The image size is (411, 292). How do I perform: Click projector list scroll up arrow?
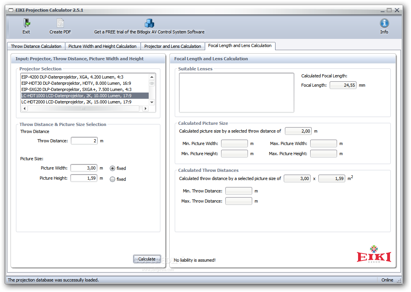click(x=152, y=77)
